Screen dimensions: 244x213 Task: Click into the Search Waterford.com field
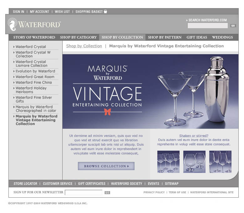[208, 26]
